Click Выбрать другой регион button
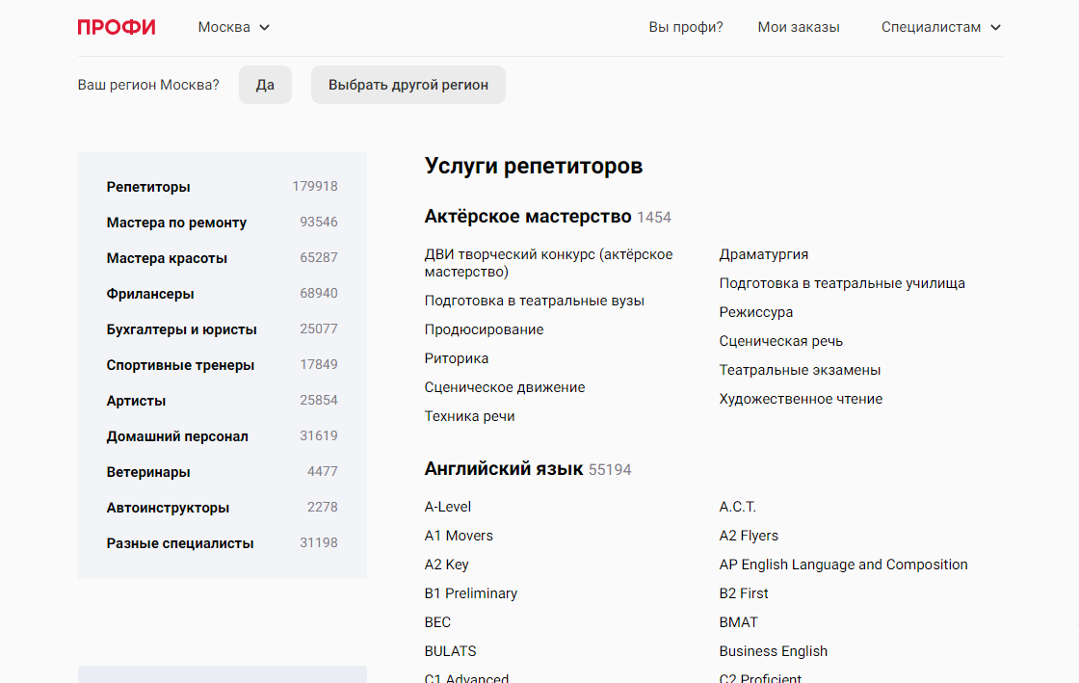 click(x=408, y=85)
